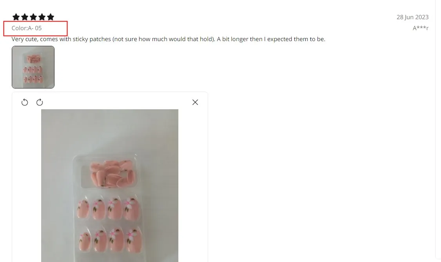441x262 pixels.
Task: Click the fourth rating star
Action: tap(42, 17)
